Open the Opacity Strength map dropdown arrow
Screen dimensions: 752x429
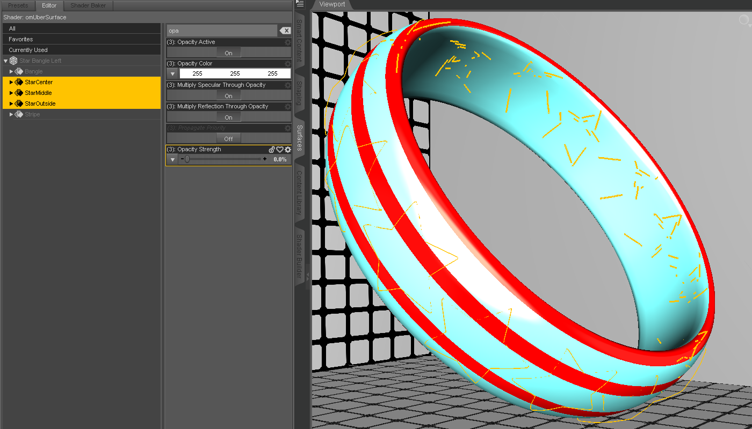point(172,159)
